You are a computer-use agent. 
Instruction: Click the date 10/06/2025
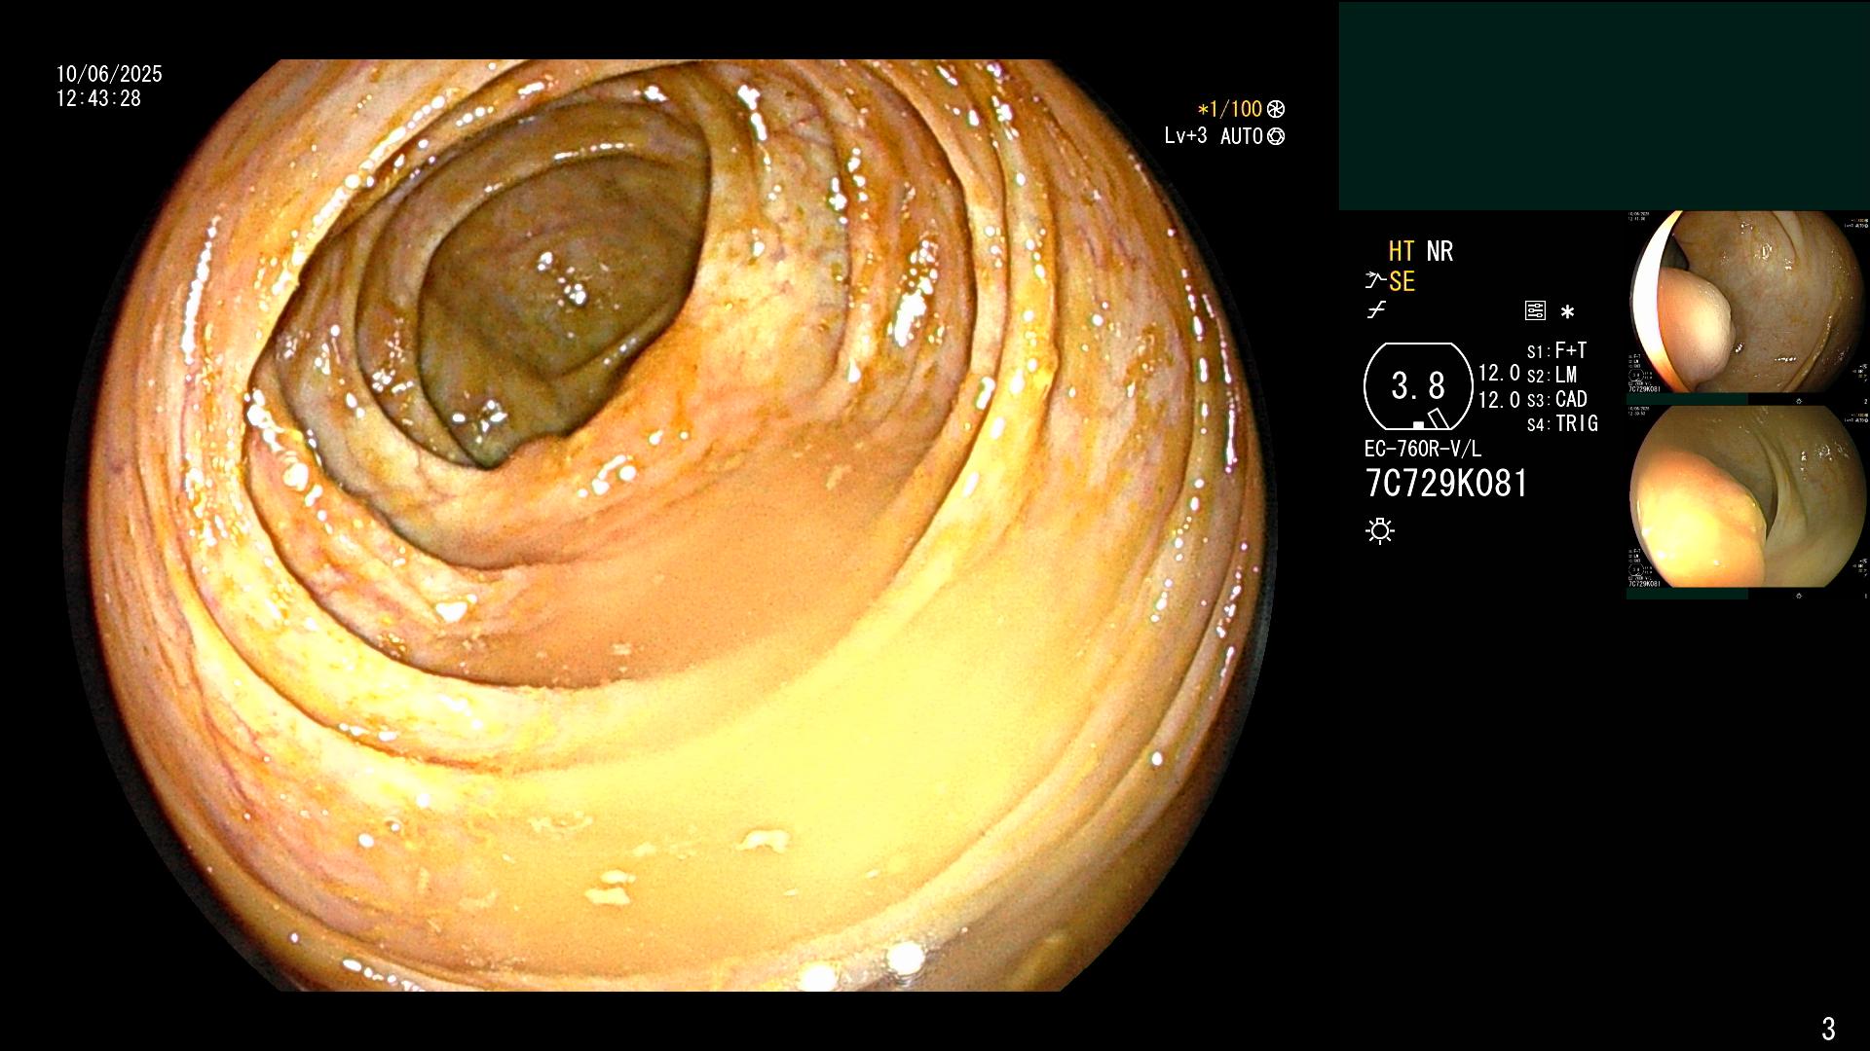109,74
